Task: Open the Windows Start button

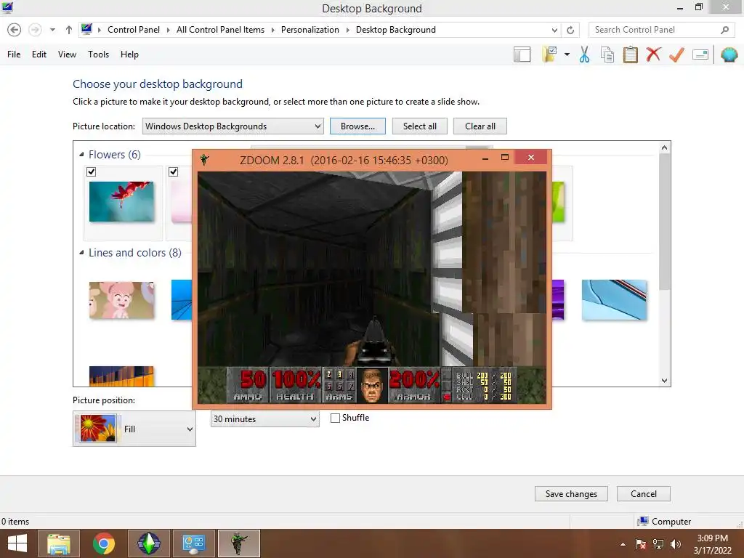Action: click(17, 543)
